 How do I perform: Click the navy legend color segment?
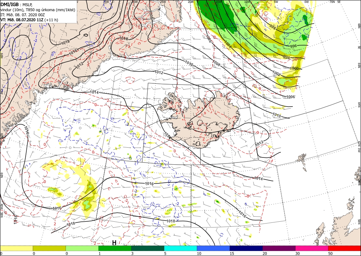tap(246, 248)
